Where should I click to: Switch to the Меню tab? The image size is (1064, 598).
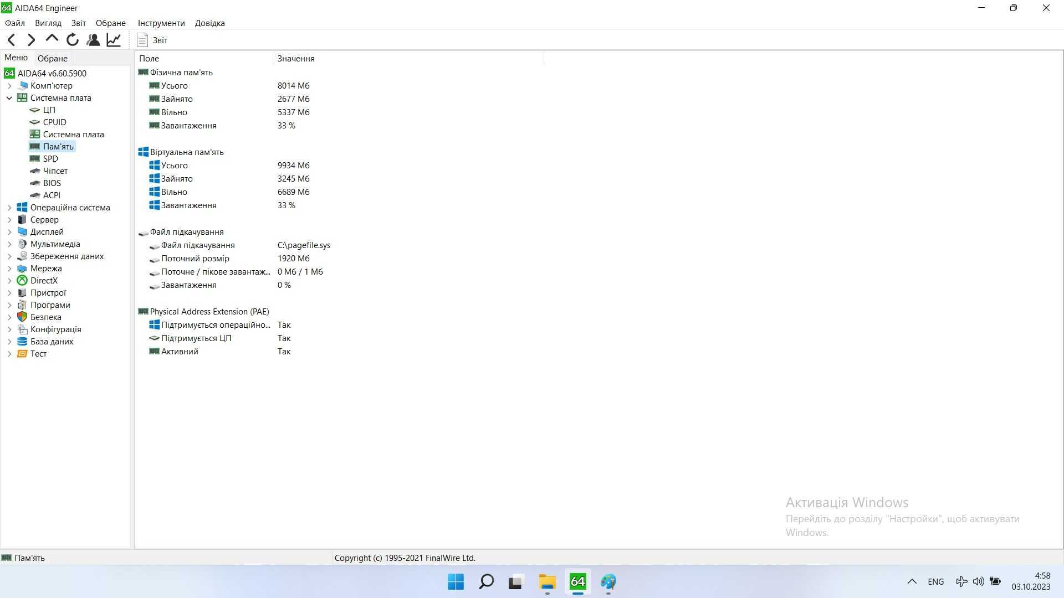(16, 58)
